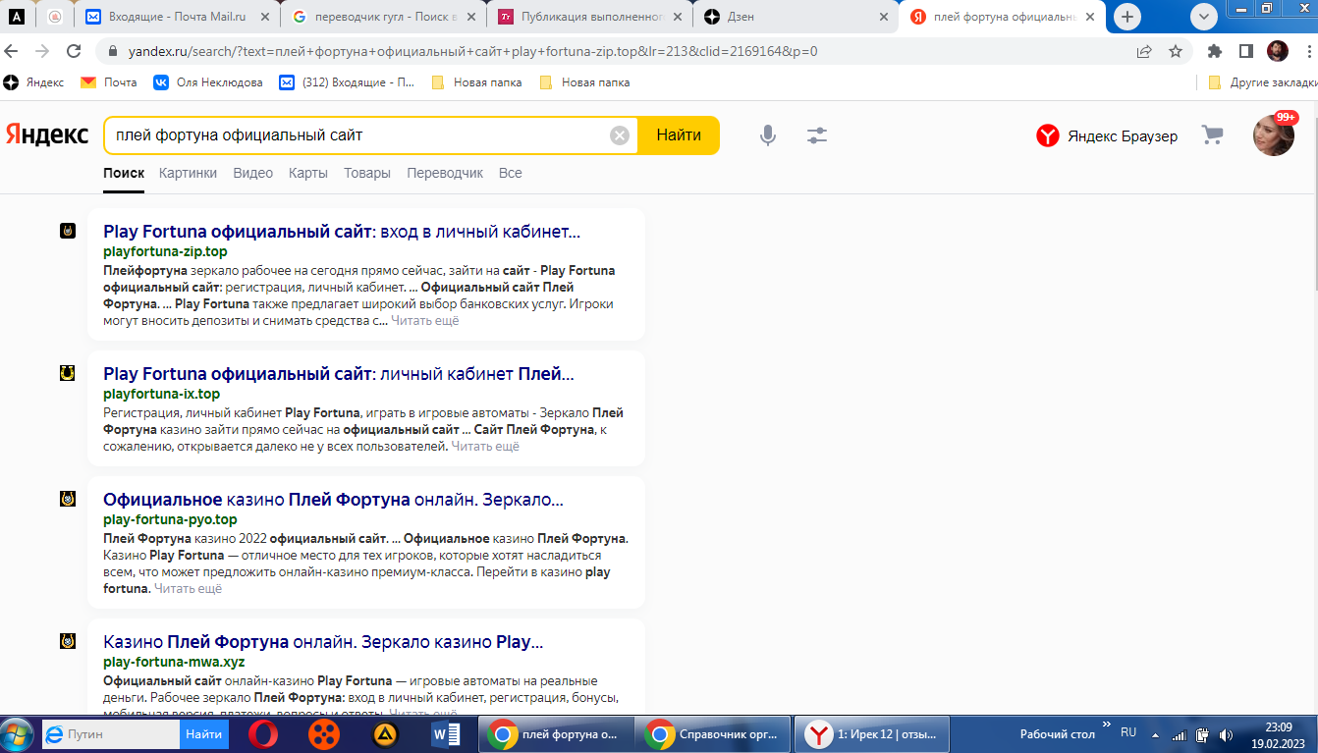Bookmark this page with the star icon
The image size is (1318, 753).
(1175, 51)
